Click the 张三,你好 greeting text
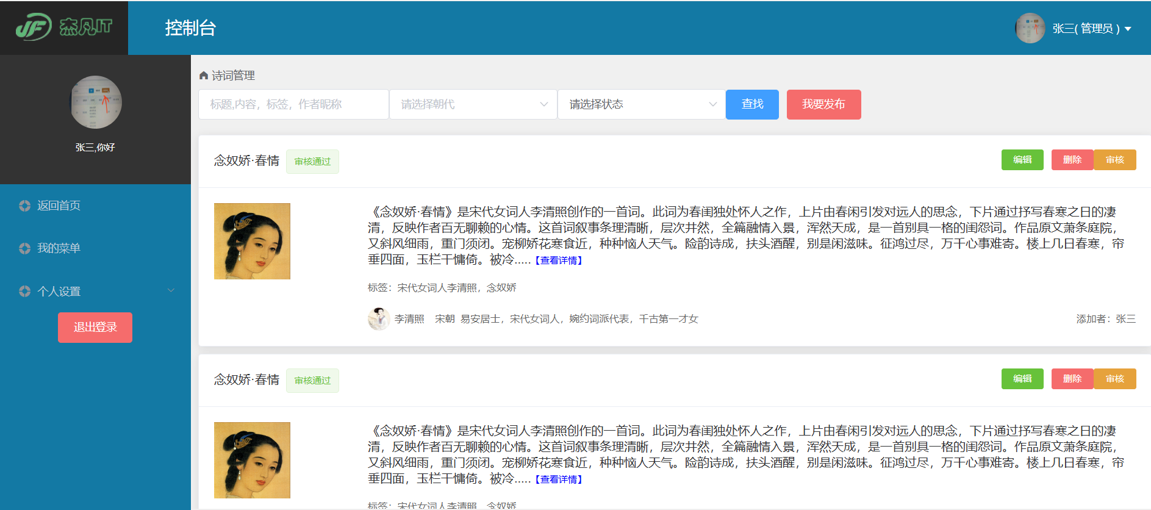This screenshot has height=510, width=1151. [x=95, y=148]
